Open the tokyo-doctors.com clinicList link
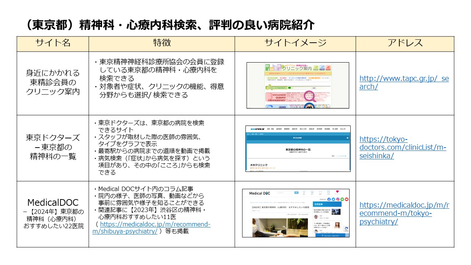 click(x=403, y=147)
